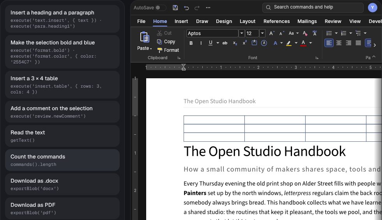Switch to the Draw tab
This screenshot has width=382, height=220.
point(202,21)
